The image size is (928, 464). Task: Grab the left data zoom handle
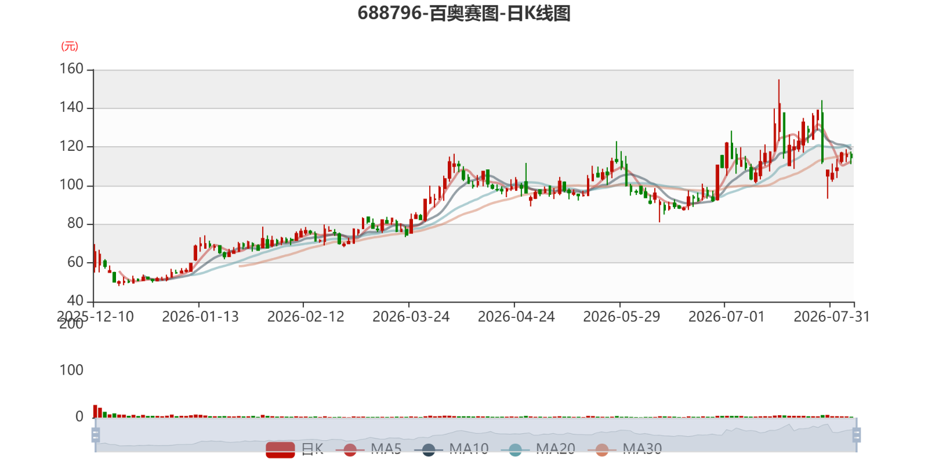96,434
